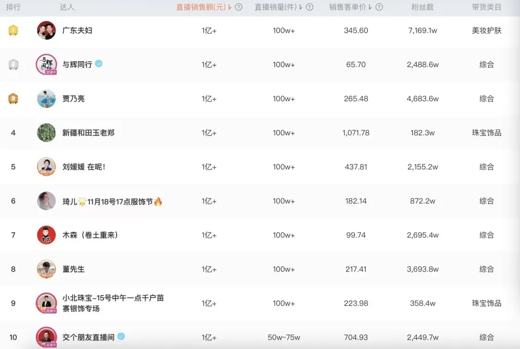Click the 带货类目 column header
This screenshot has width=520, height=349.
(x=486, y=7)
